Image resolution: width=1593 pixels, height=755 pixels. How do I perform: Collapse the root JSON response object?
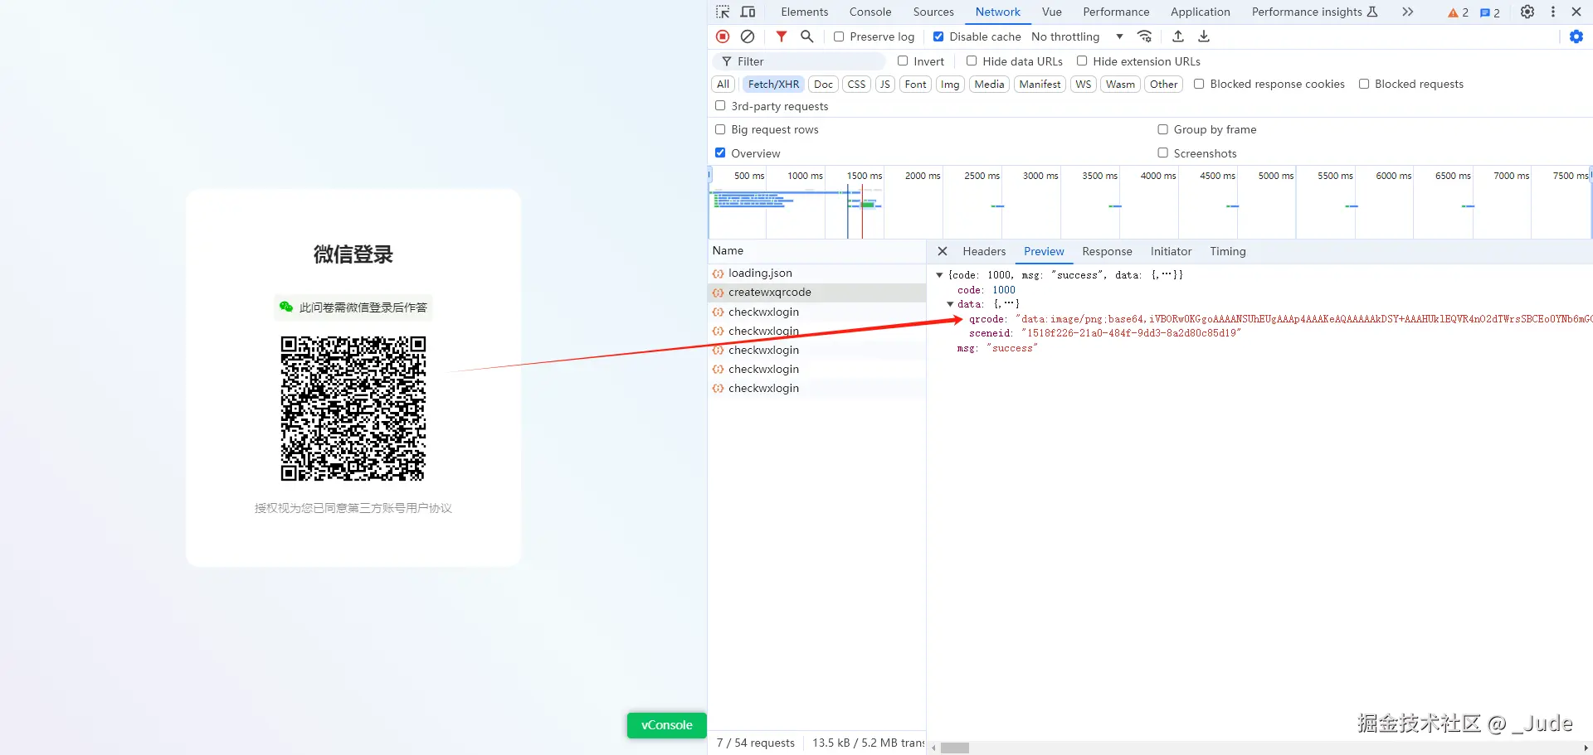click(939, 275)
